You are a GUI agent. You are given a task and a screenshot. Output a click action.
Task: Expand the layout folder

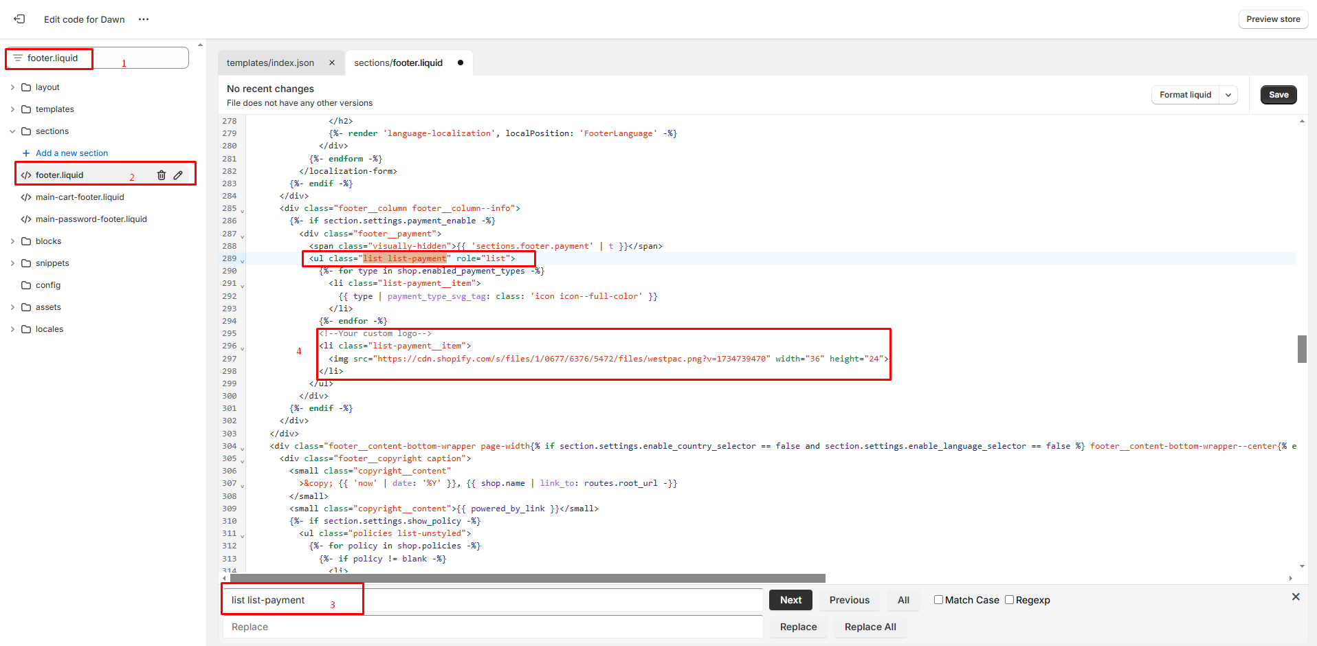click(12, 87)
